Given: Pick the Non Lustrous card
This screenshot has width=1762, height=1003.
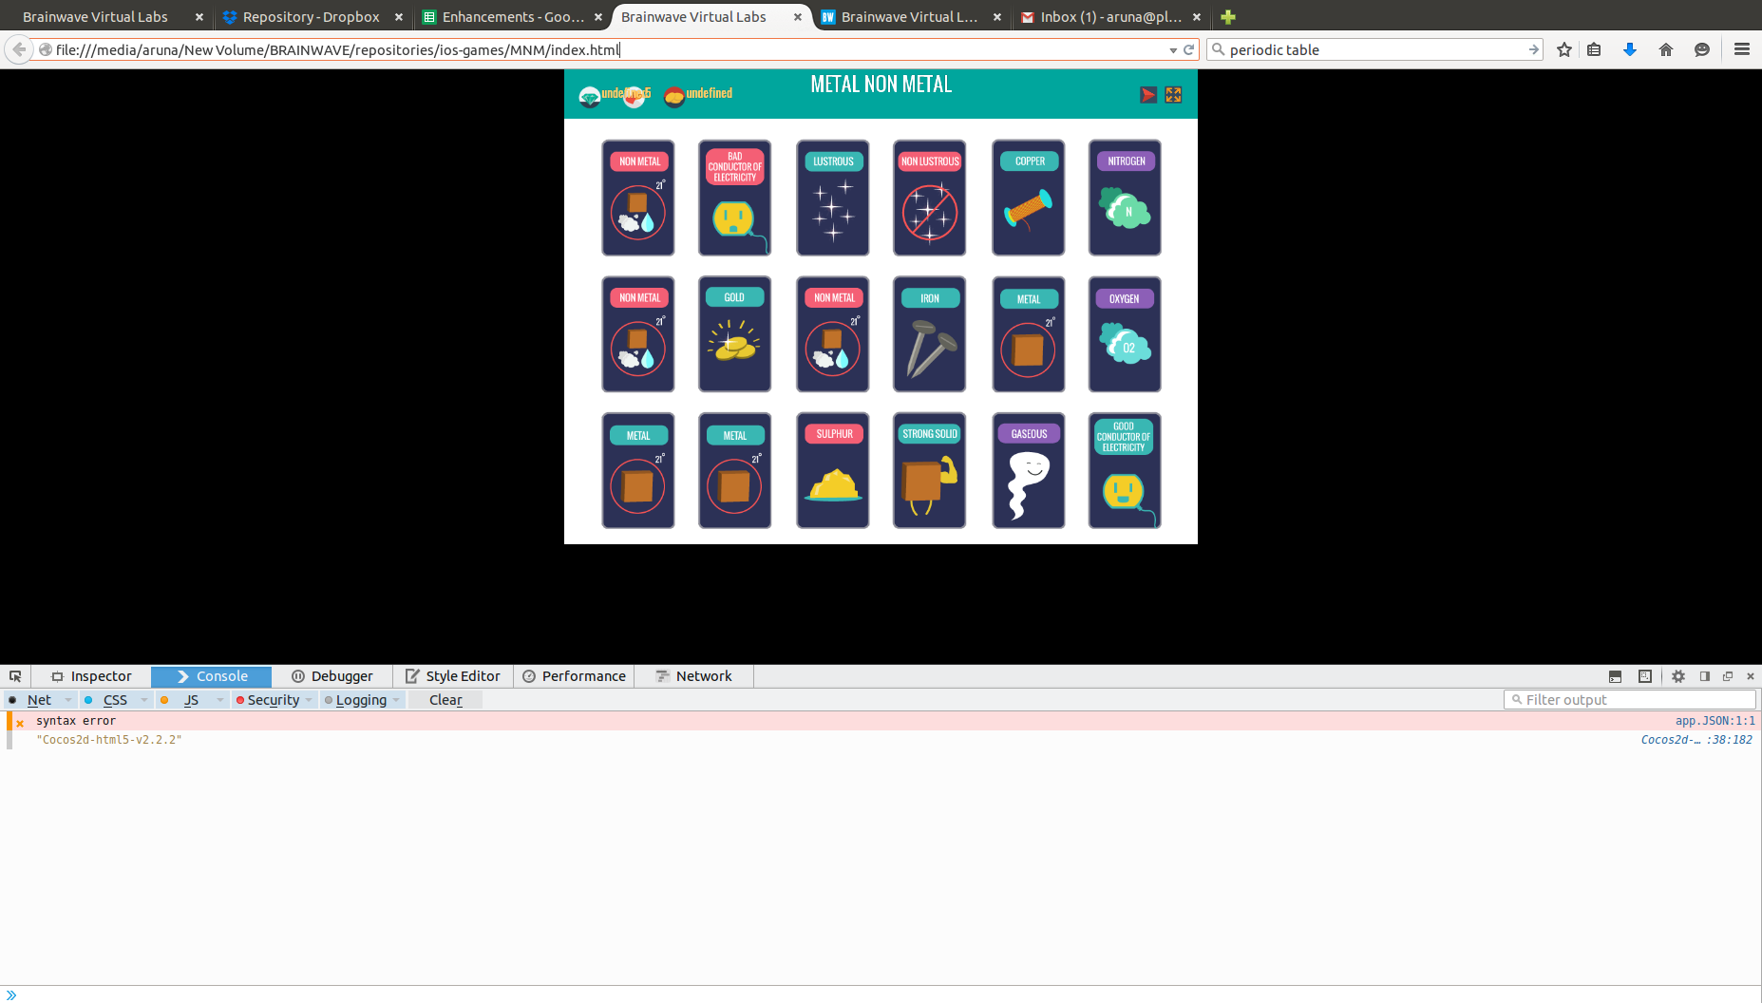Looking at the screenshot, I should click(x=930, y=198).
